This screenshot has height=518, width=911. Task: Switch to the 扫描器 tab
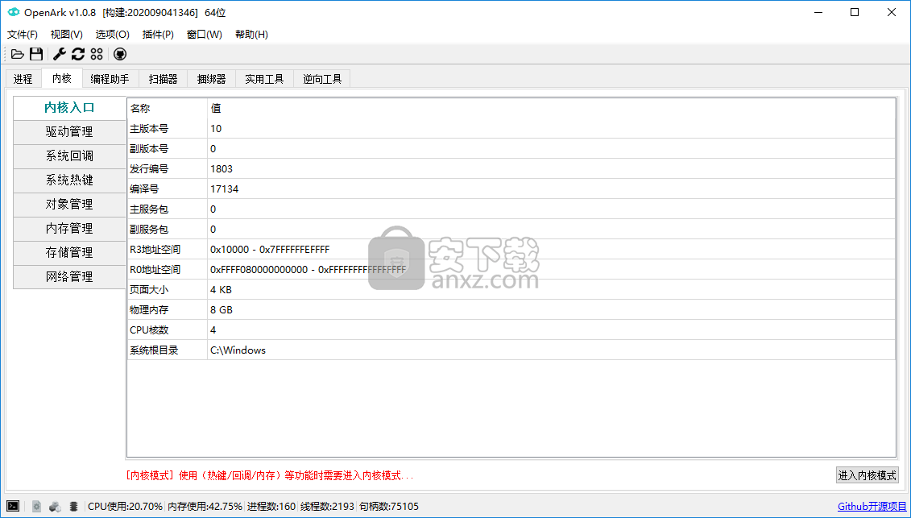pos(164,78)
